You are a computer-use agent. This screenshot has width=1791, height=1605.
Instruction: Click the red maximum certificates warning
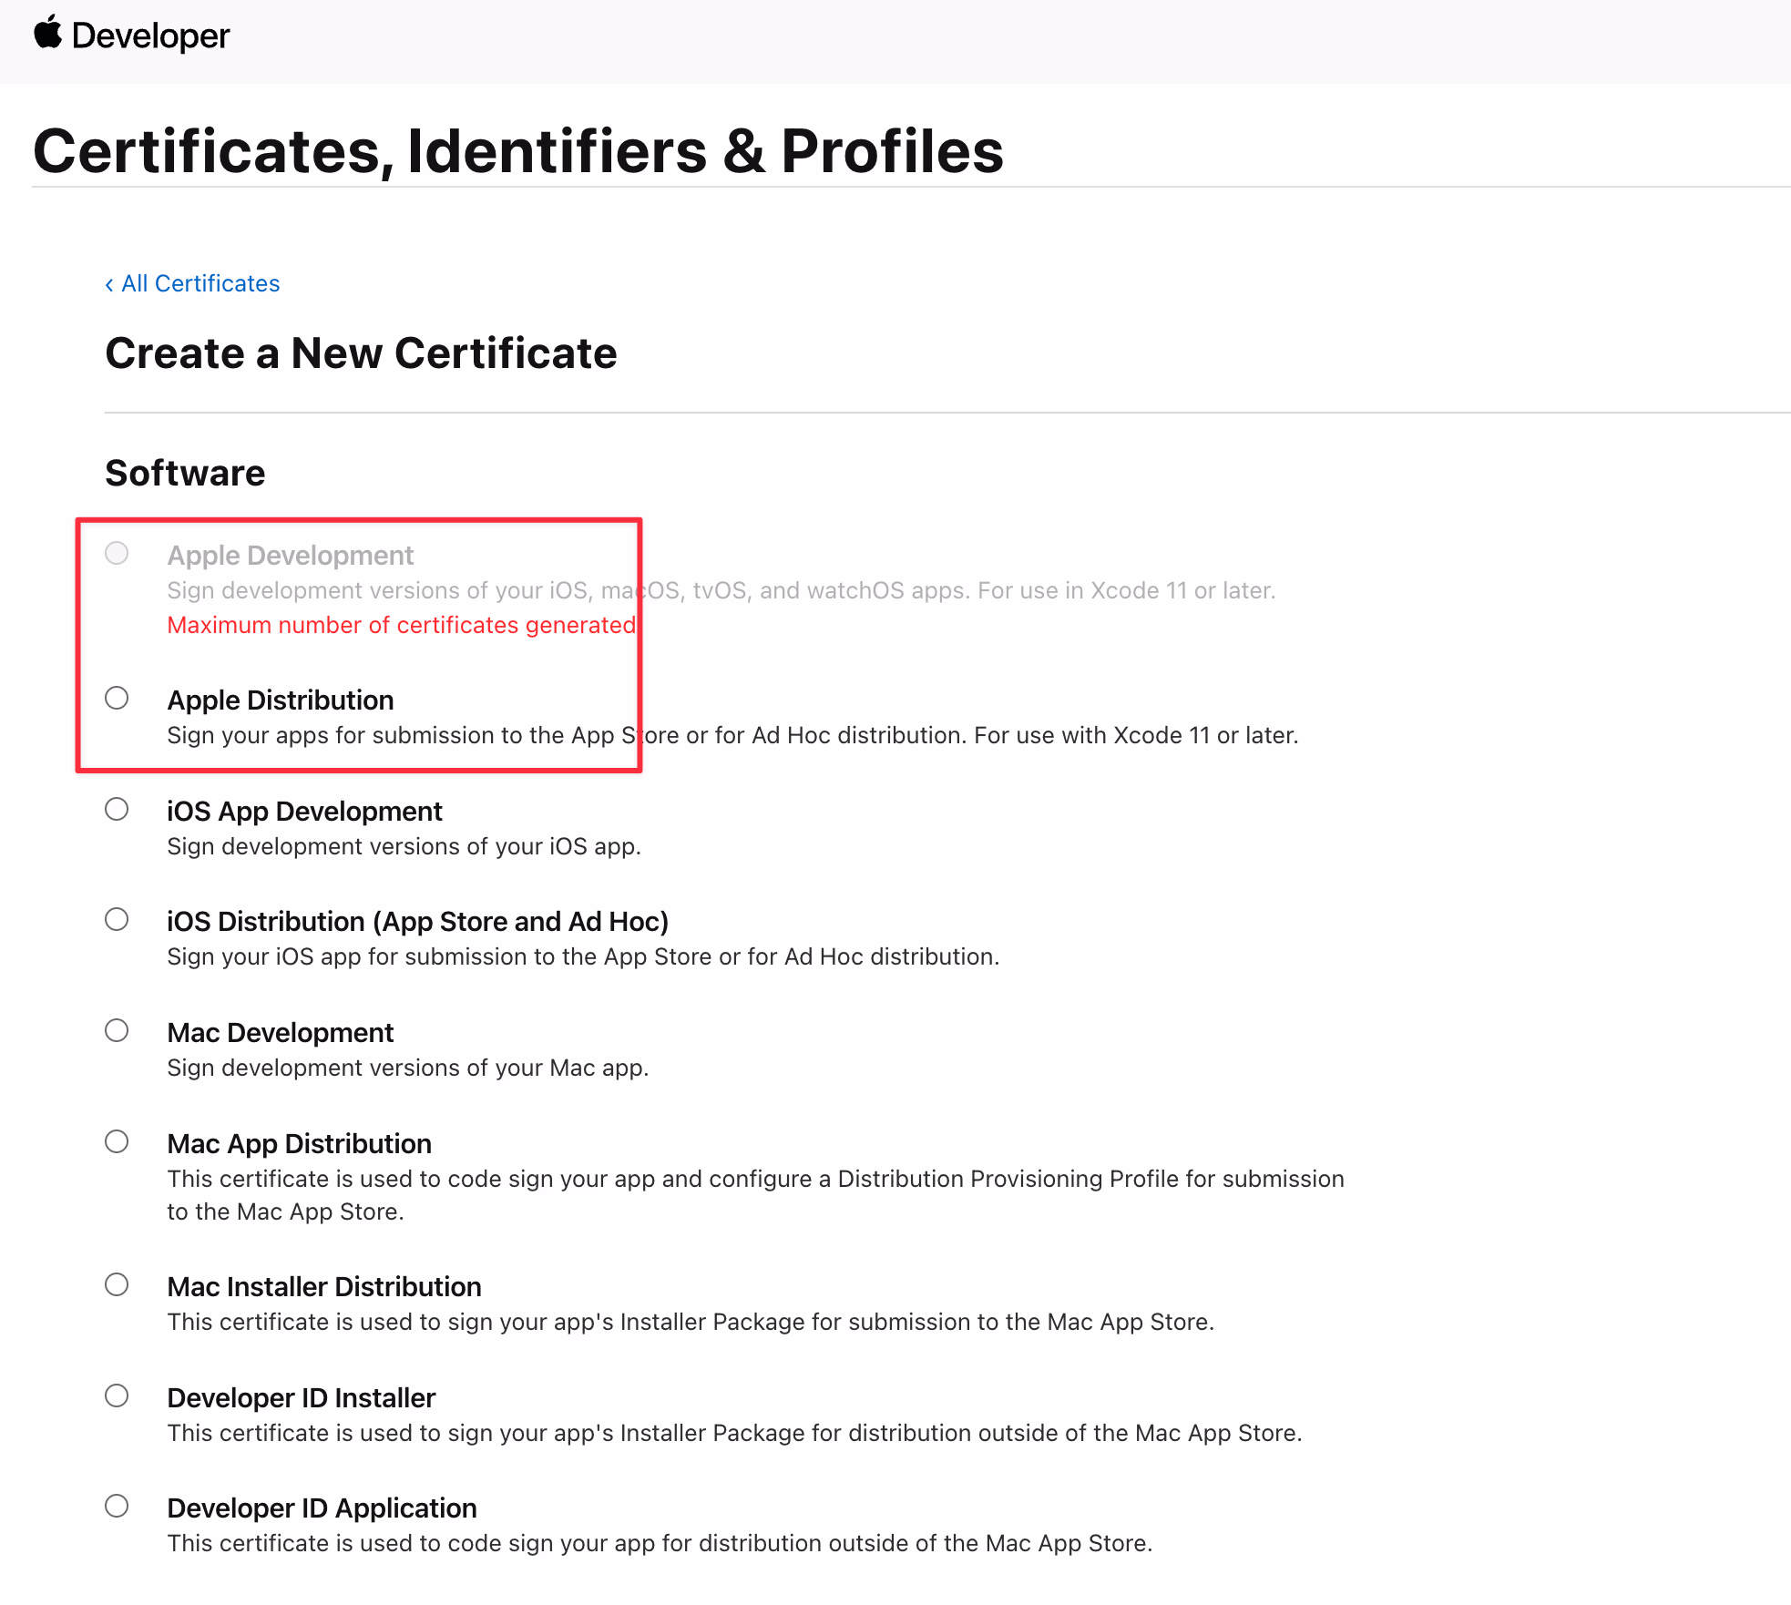point(401,626)
